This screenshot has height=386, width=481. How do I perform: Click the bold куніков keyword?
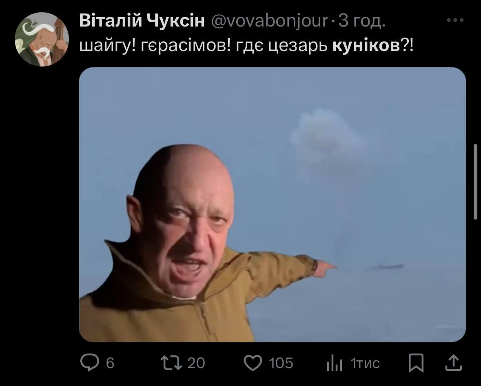366,46
